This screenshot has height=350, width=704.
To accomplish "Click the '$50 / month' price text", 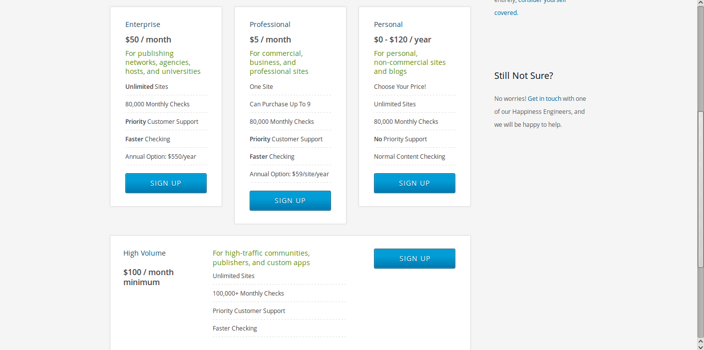I will coord(148,40).
